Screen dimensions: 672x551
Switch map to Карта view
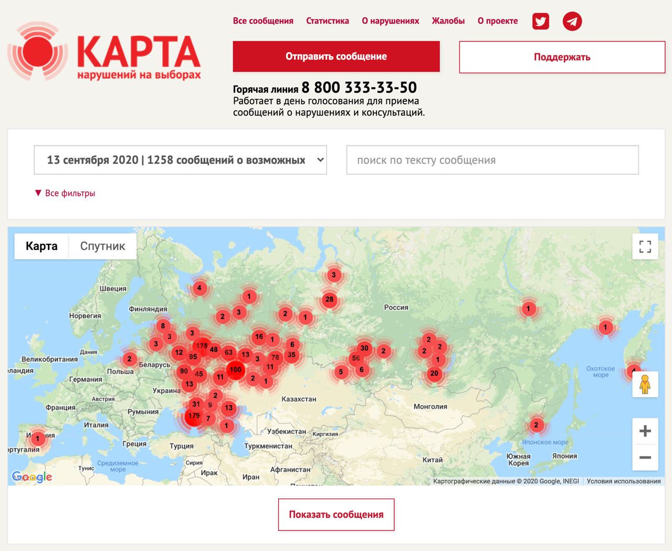(41, 246)
